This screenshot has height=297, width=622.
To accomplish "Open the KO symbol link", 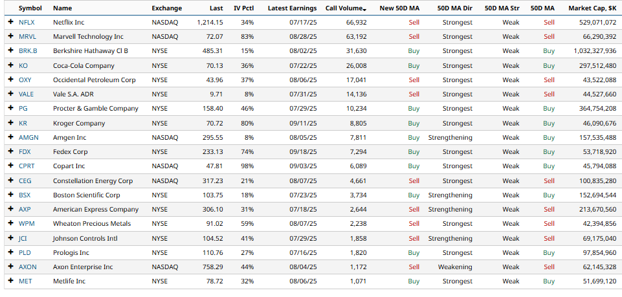I will pos(23,65).
